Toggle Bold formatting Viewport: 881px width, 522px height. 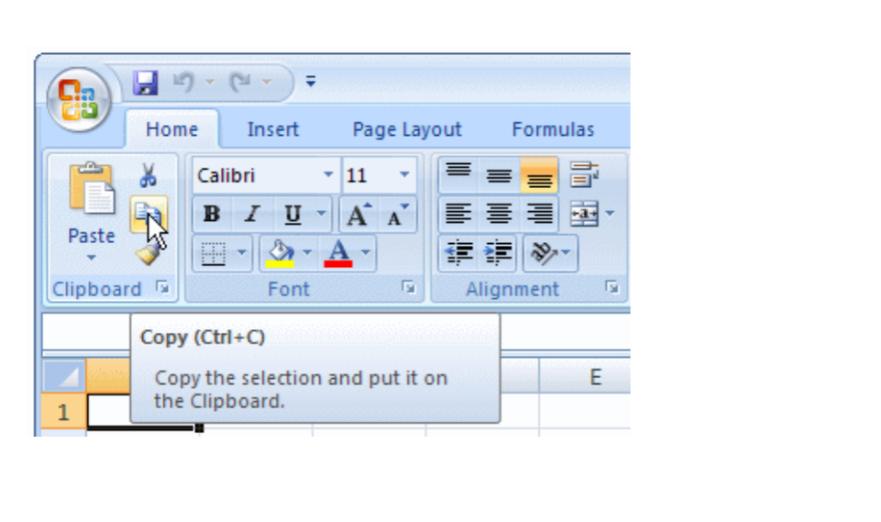pos(212,215)
